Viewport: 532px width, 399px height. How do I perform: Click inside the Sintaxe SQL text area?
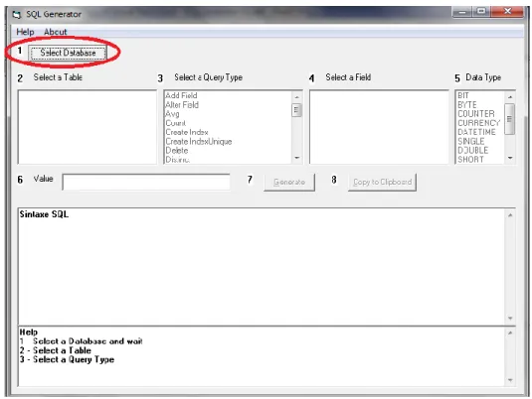click(262, 267)
